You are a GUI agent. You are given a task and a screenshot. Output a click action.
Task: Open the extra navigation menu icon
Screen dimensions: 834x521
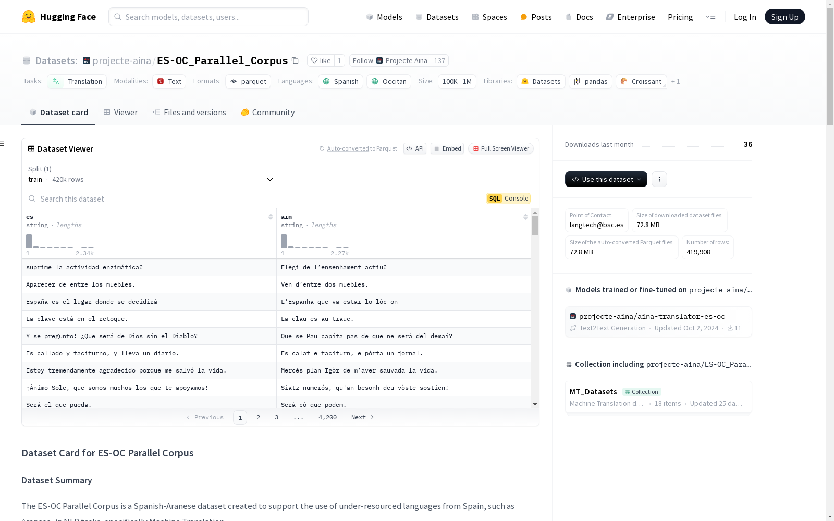coord(710,17)
